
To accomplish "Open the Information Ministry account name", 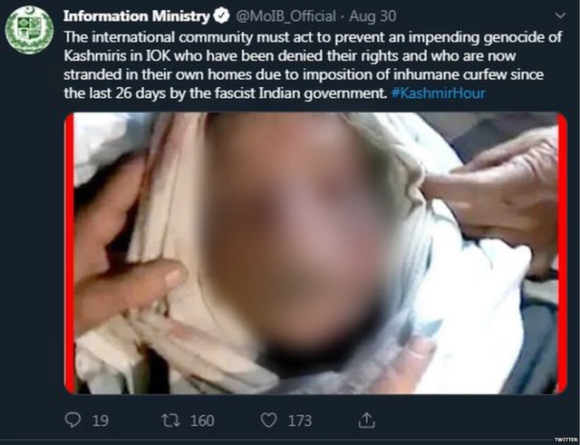I will click(x=137, y=16).
